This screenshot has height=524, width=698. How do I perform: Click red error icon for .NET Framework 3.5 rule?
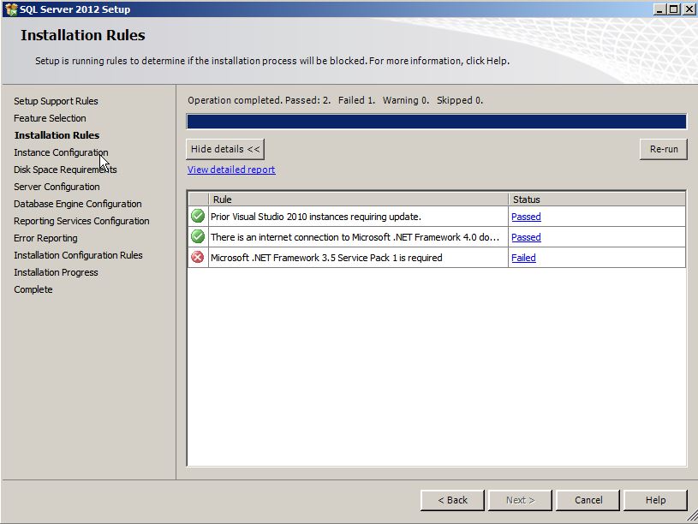point(198,258)
